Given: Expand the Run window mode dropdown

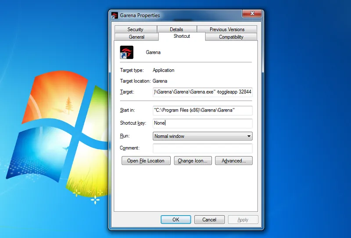Looking at the screenshot, I should pyautogui.click(x=202, y=136).
